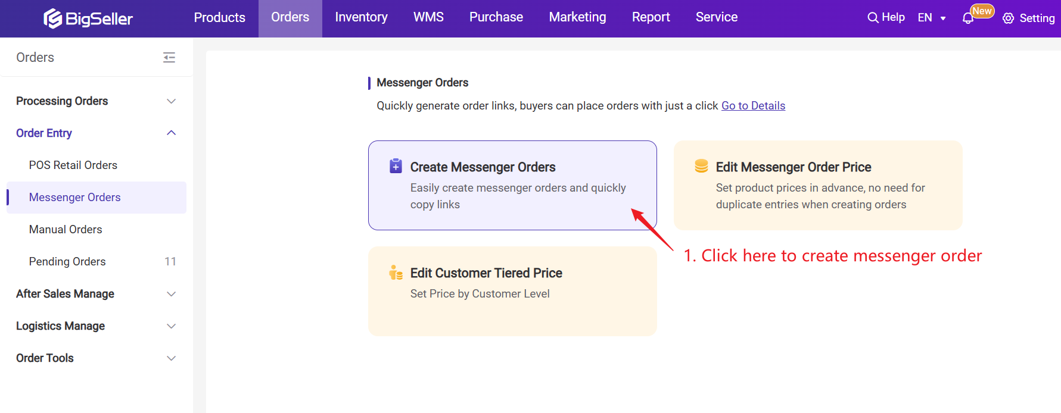Click the Edit Messenger Order Price coins icon

pos(702,166)
